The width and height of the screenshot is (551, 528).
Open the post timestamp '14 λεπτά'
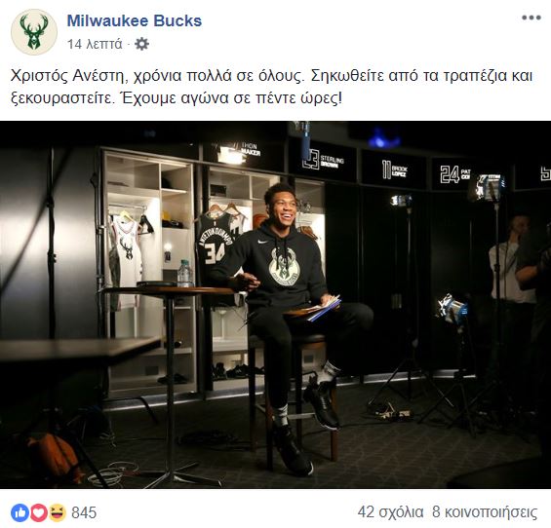95,44
